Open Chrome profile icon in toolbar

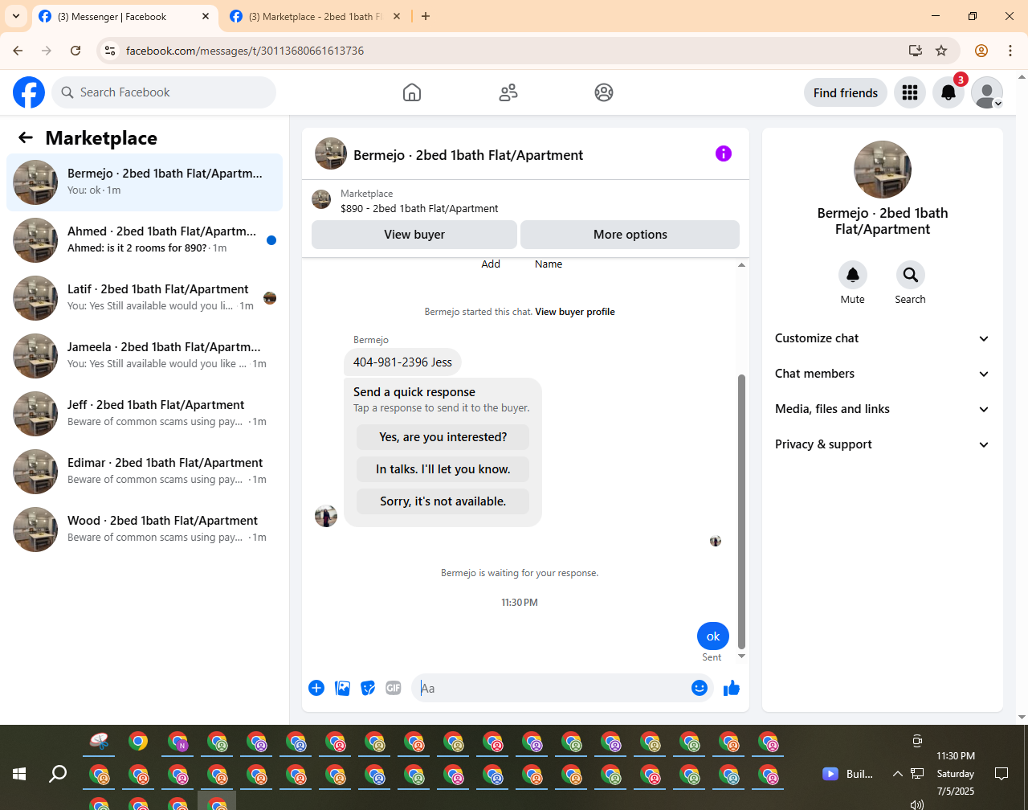point(981,51)
